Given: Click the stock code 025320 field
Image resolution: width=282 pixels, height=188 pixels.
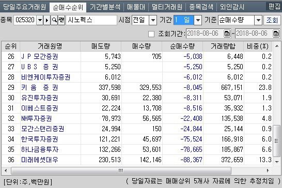Looking at the screenshot, I should [x=25, y=20].
